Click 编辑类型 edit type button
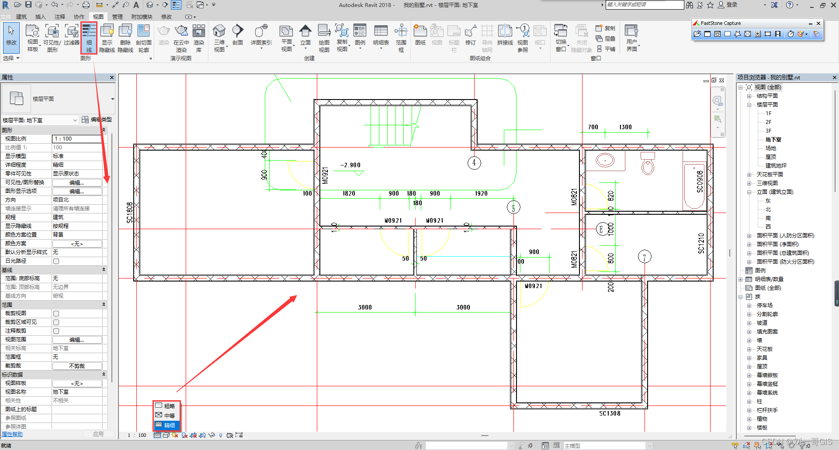Image resolution: width=839 pixels, height=450 pixels. click(97, 120)
